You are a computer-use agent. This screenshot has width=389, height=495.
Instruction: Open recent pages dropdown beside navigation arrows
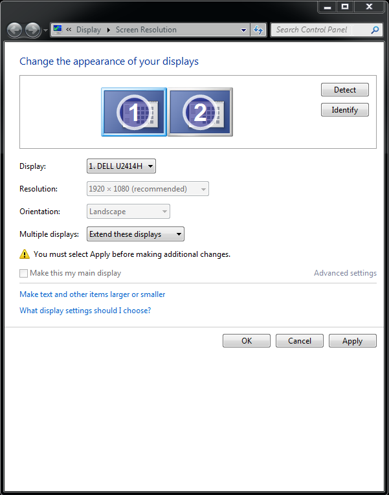[x=45, y=30]
